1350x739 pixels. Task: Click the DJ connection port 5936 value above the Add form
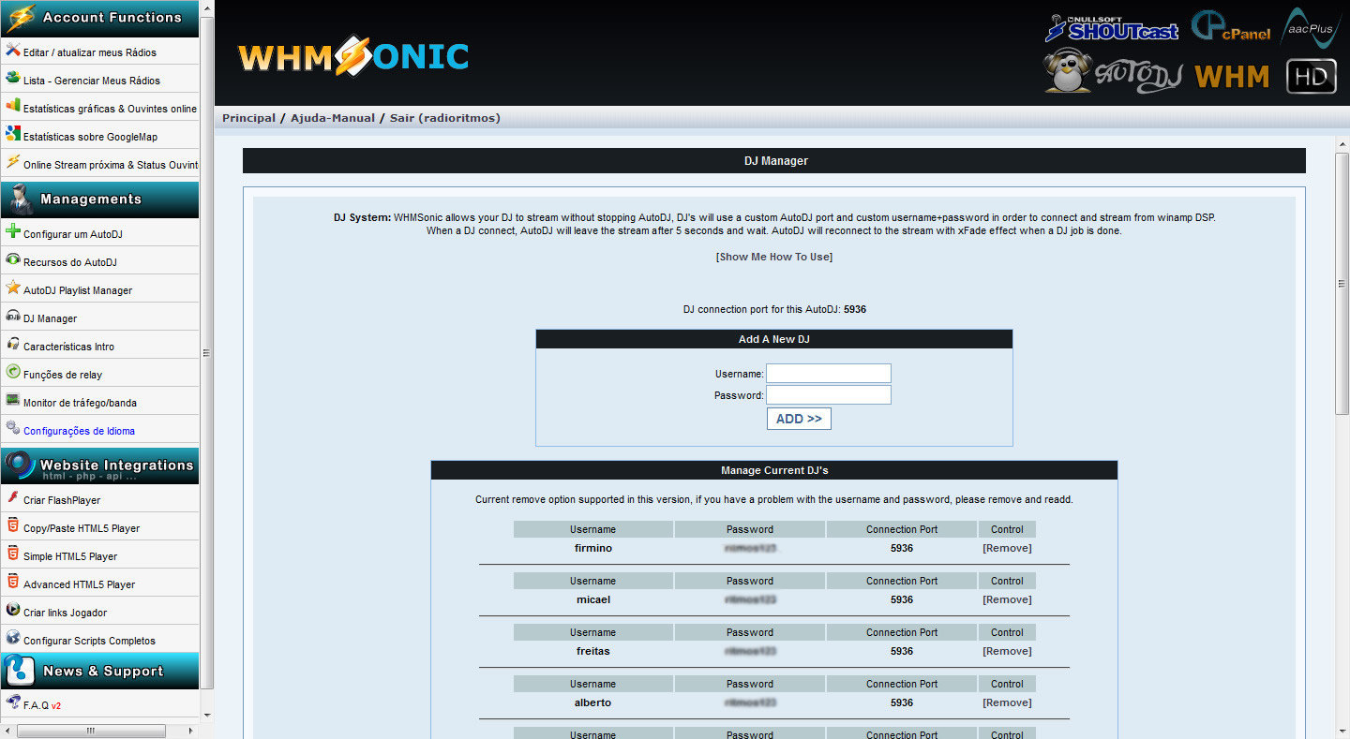855,309
